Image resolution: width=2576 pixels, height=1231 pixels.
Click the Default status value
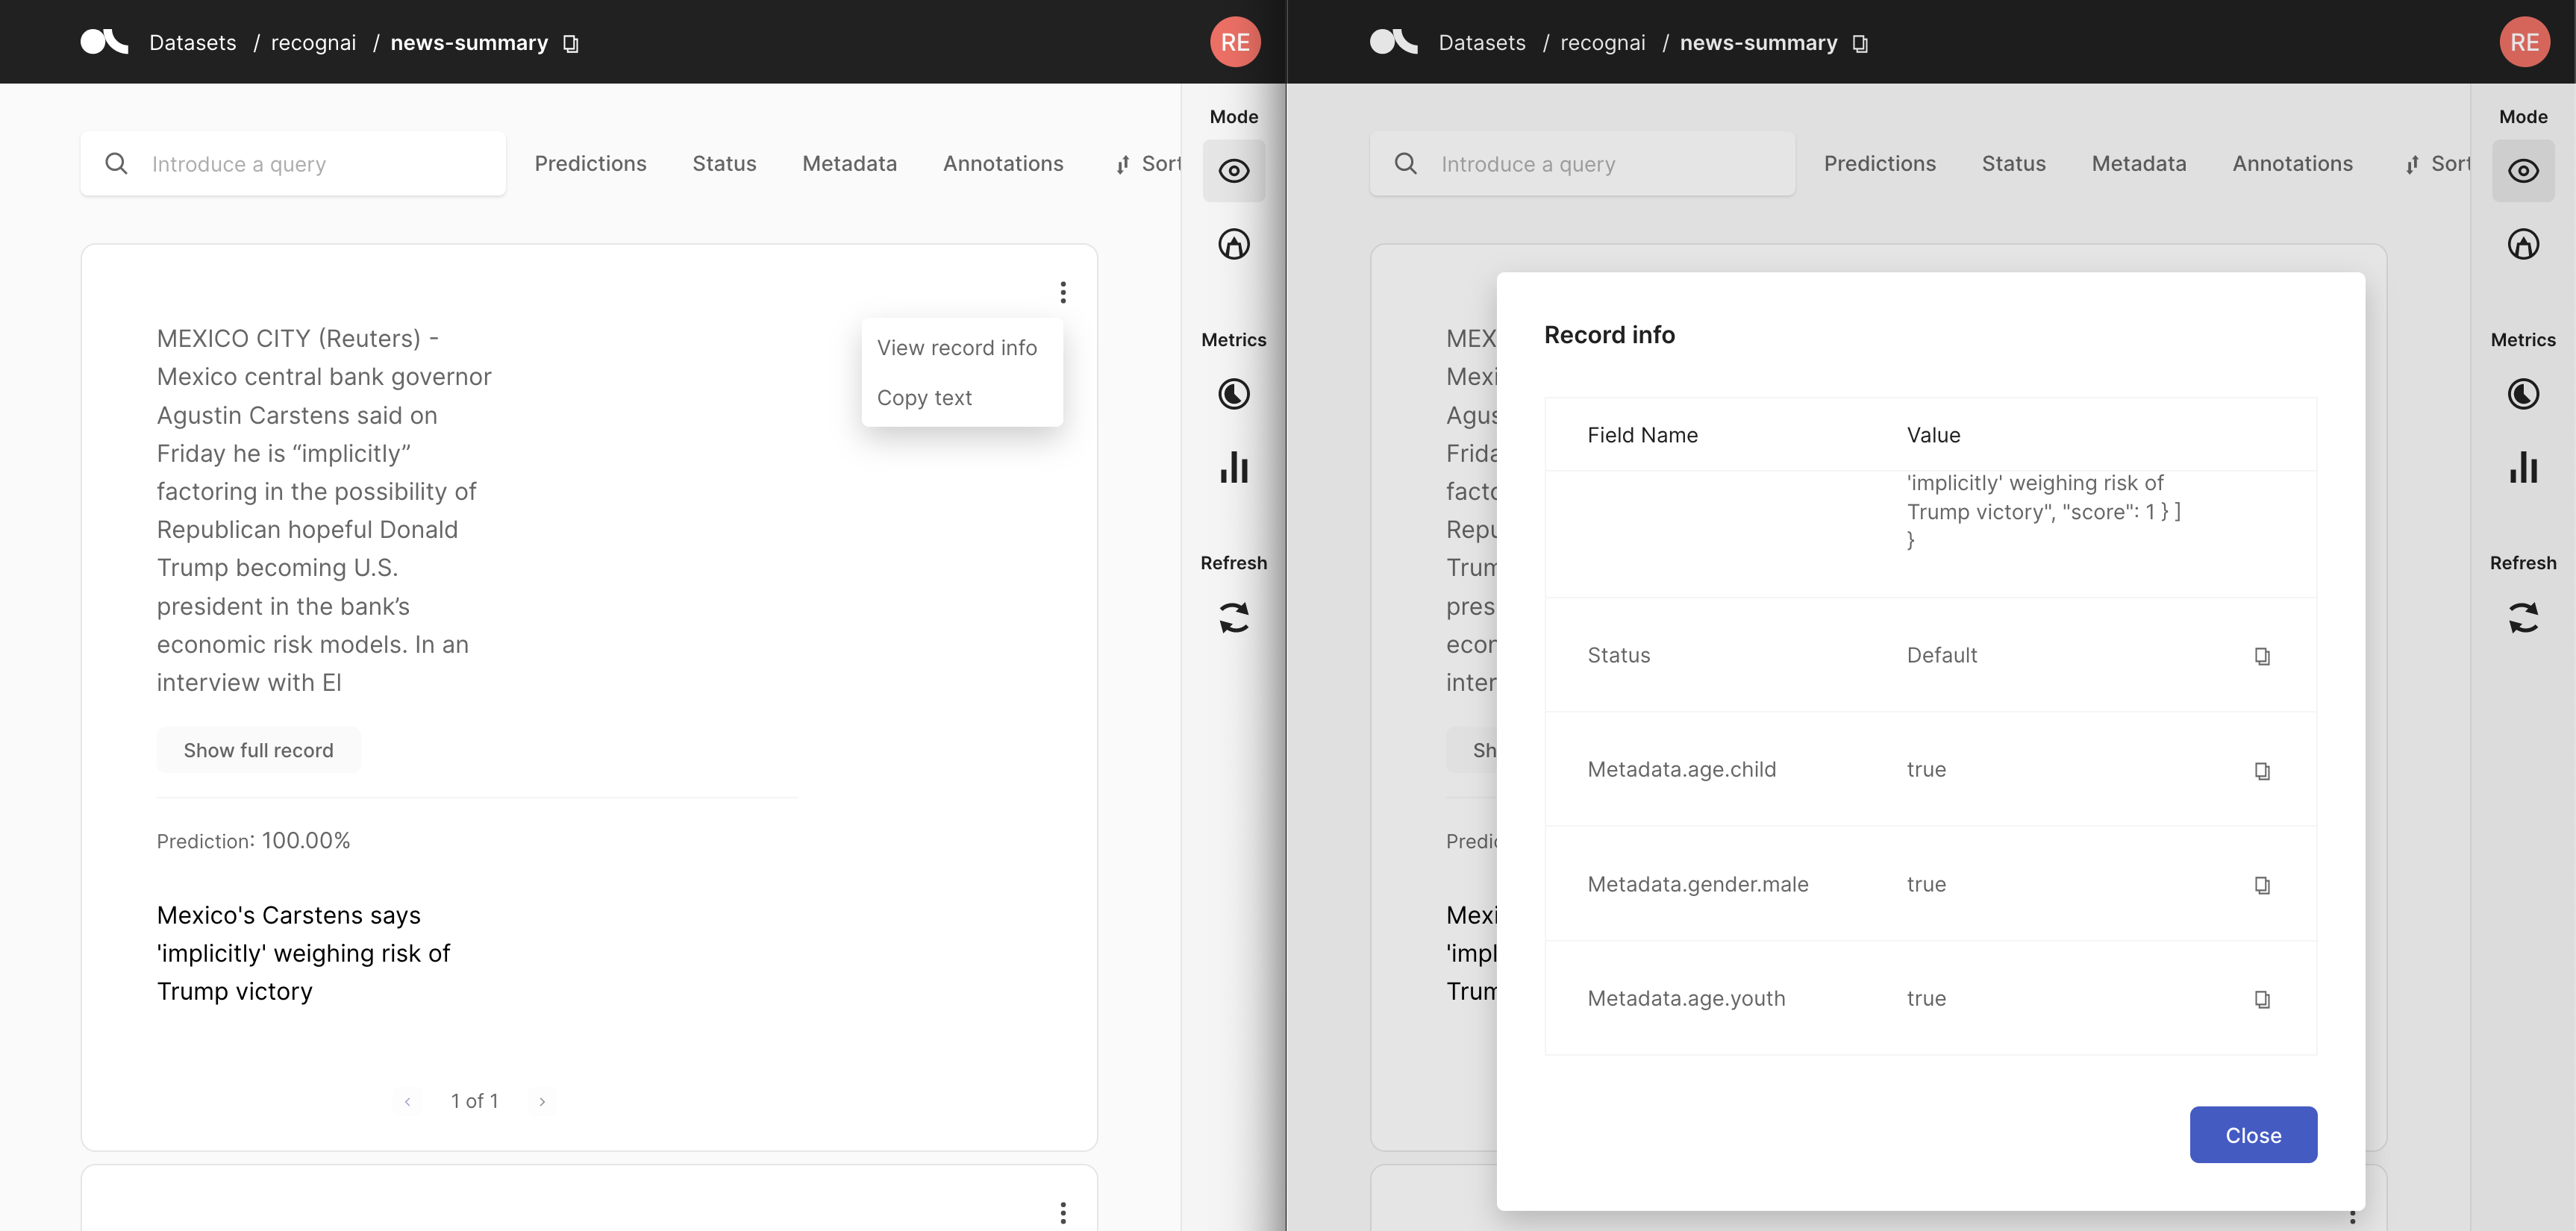click(x=1941, y=655)
